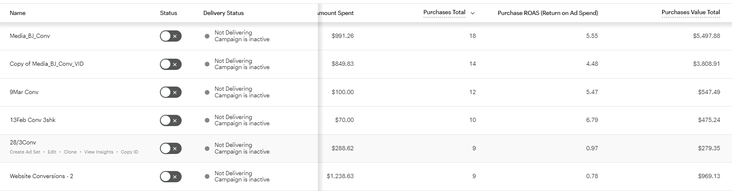Enable the Copy of Media_BJ_Conv_VID campaign
The height and width of the screenshot is (191, 732).
click(170, 64)
